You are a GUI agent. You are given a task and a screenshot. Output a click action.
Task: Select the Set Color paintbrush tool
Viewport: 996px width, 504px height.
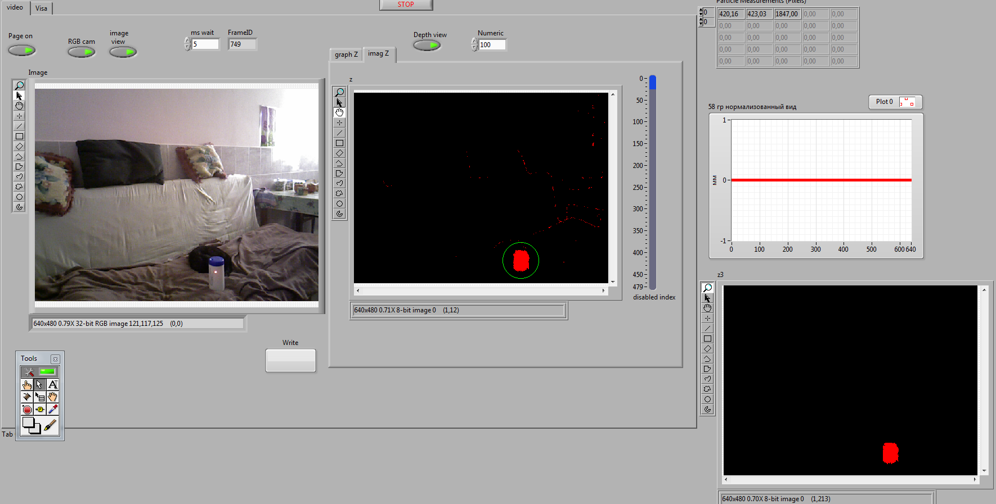click(x=50, y=426)
